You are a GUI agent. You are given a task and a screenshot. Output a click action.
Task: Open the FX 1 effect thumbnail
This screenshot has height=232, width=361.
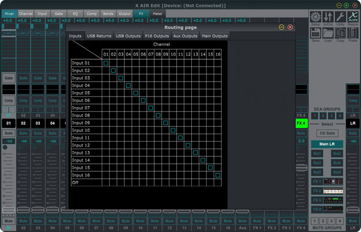tap(333, 182)
